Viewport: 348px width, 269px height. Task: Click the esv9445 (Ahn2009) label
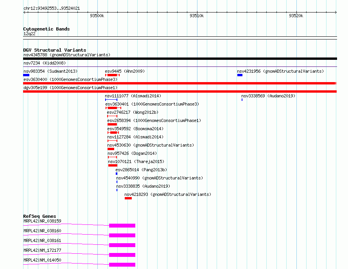[125, 71]
